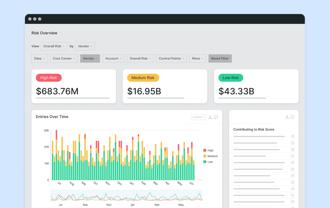The height and width of the screenshot is (208, 330).
Task: Download the Entries Over Time chart
Action: pos(210,117)
